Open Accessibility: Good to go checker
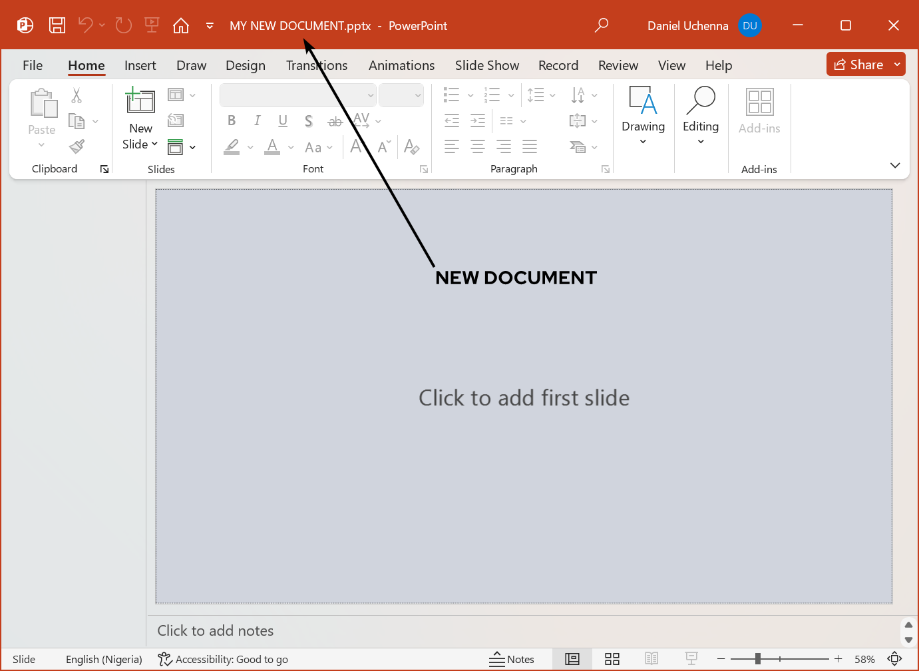Viewport: 919px width, 671px height. [x=223, y=659]
